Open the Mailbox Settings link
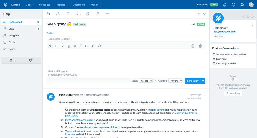Screen dimensions: 257x138 point(157,110)
